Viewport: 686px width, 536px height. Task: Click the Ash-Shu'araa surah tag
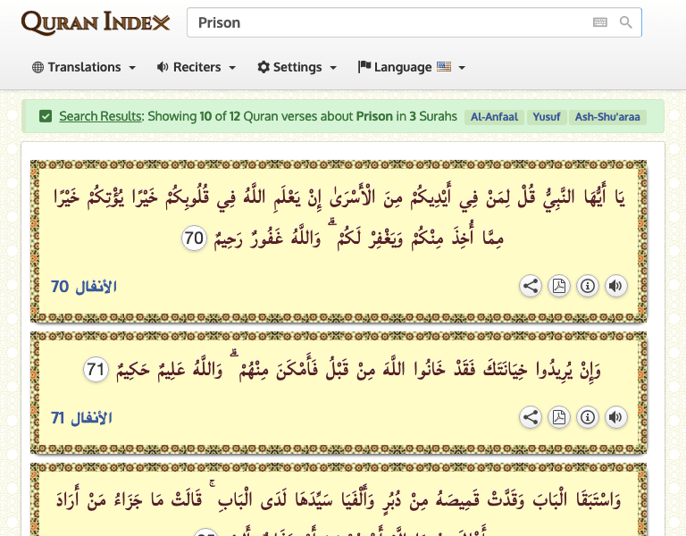609,117
